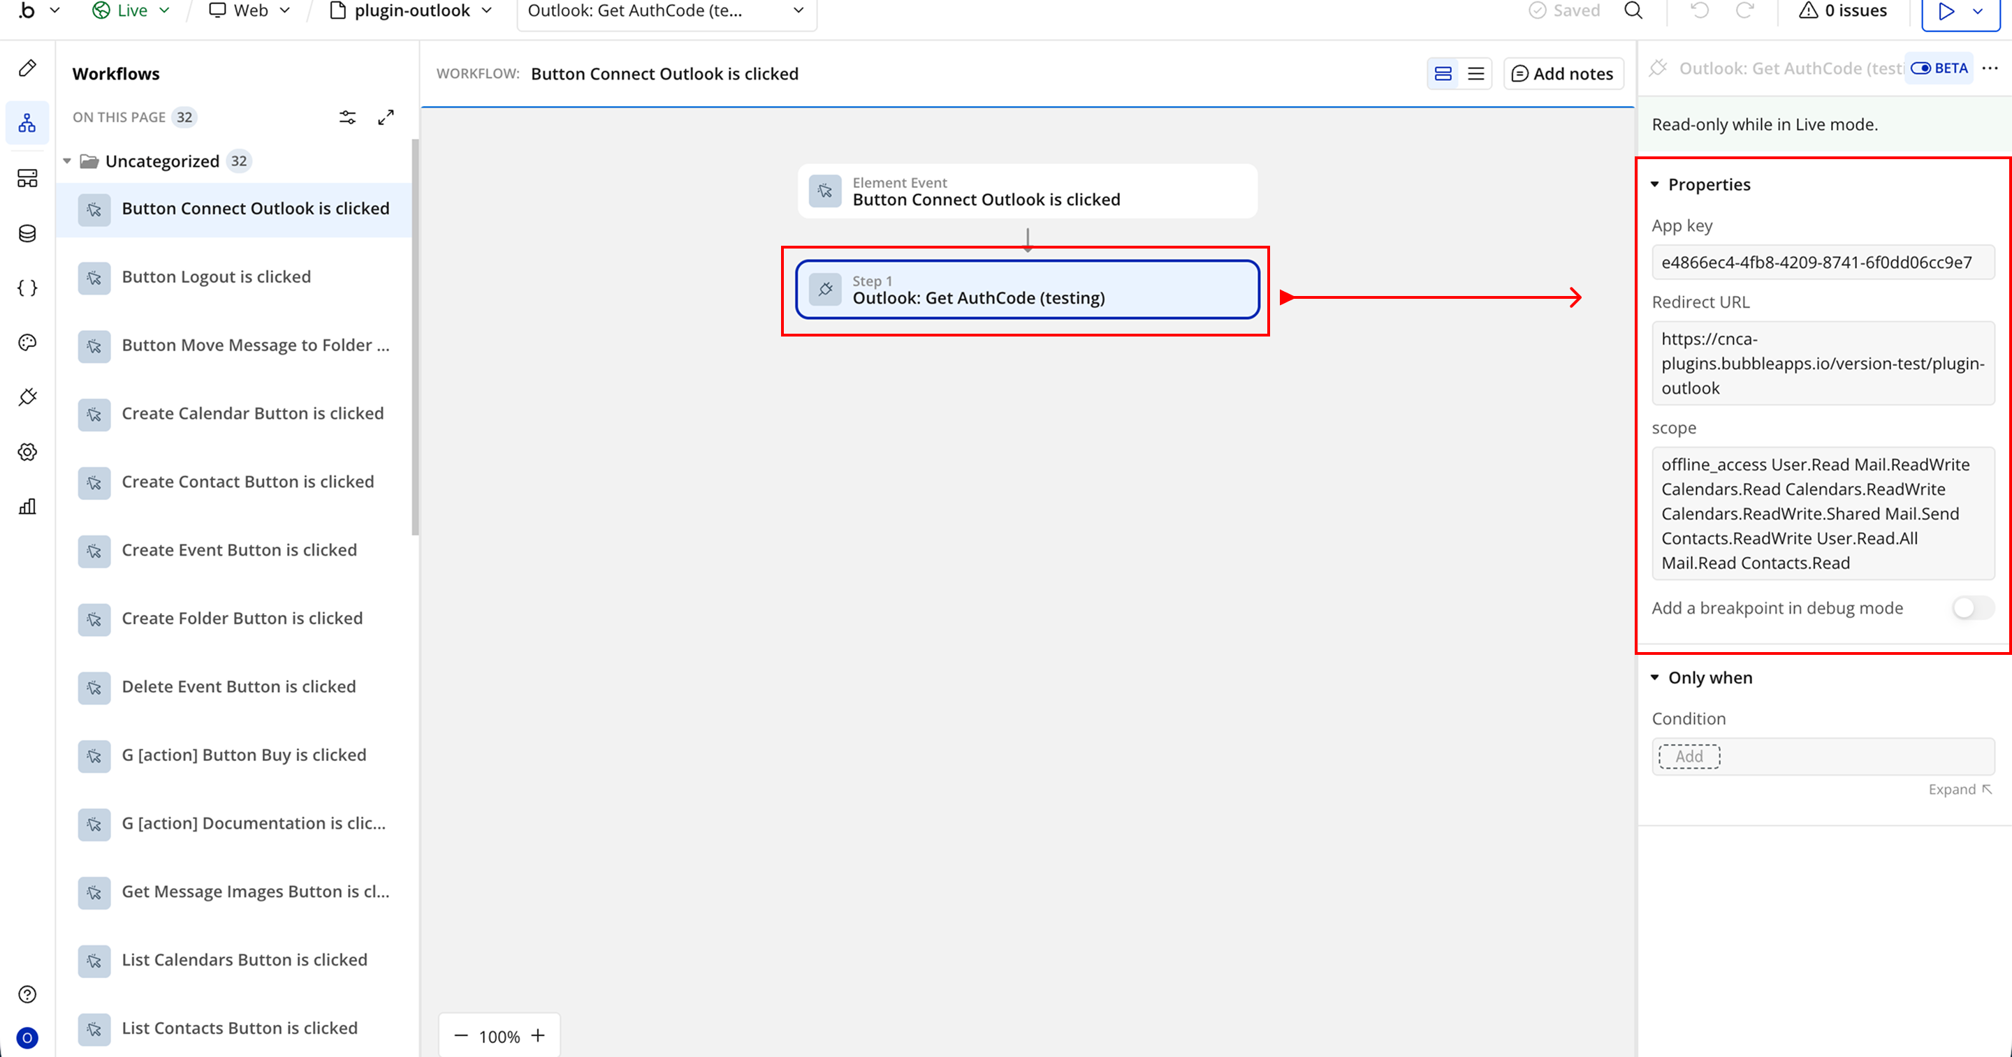
Task: Open the plugin-outlook page dropdown
Action: click(x=411, y=11)
